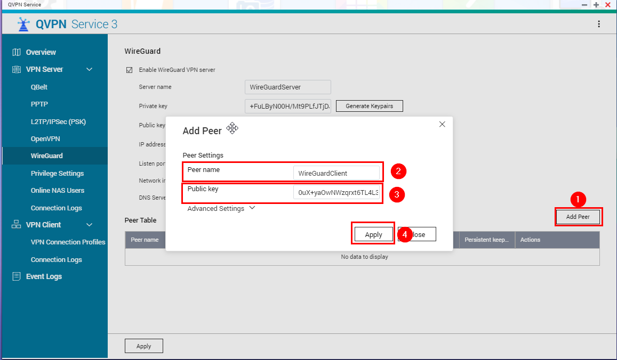Open the three-dot more options menu
This screenshot has width=617, height=360.
tap(599, 24)
